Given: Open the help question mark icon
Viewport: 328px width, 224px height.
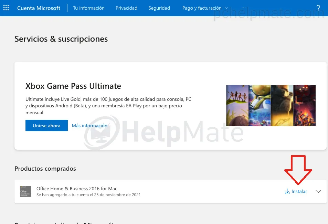Looking at the screenshot, I should click(x=318, y=8).
